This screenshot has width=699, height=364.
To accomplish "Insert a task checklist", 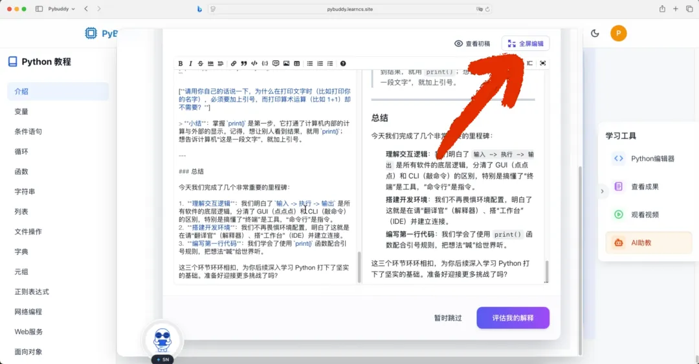I will [x=330, y=63].
